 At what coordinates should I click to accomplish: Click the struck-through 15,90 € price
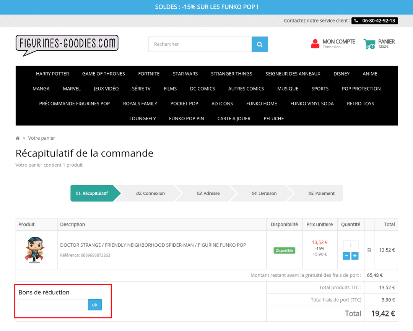pos(319,254)
